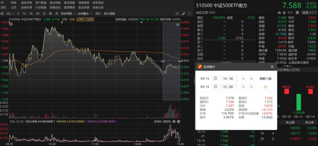Switch to monthly 月 chart period
Image resolution: width=318 pixels, height=146 pixels.
(57, 14)
